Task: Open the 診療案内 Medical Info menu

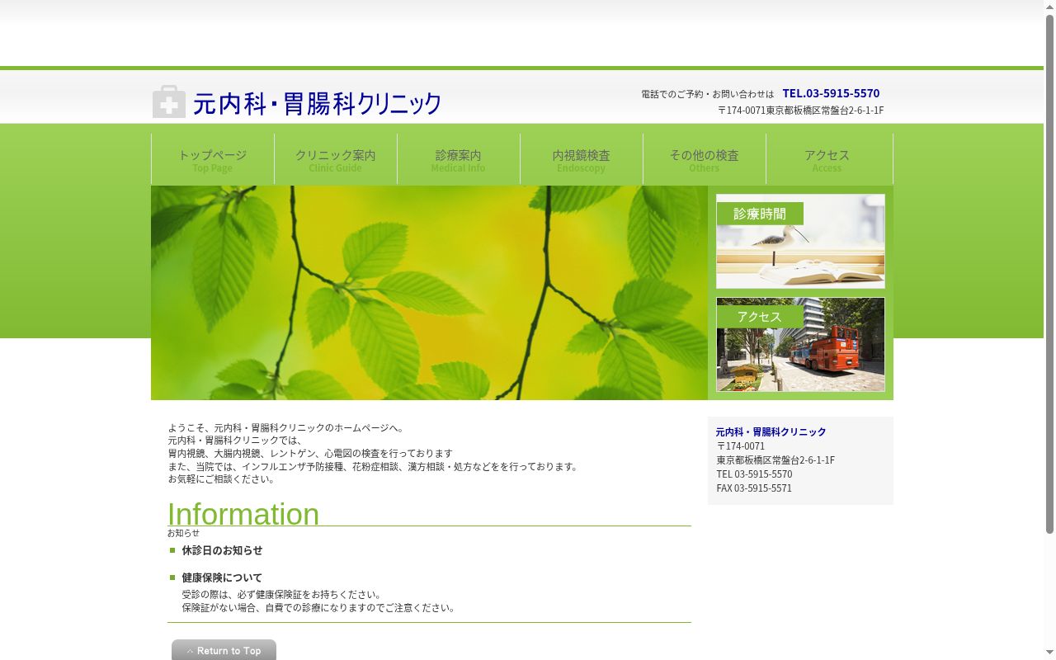Action: tap(459, 159)
